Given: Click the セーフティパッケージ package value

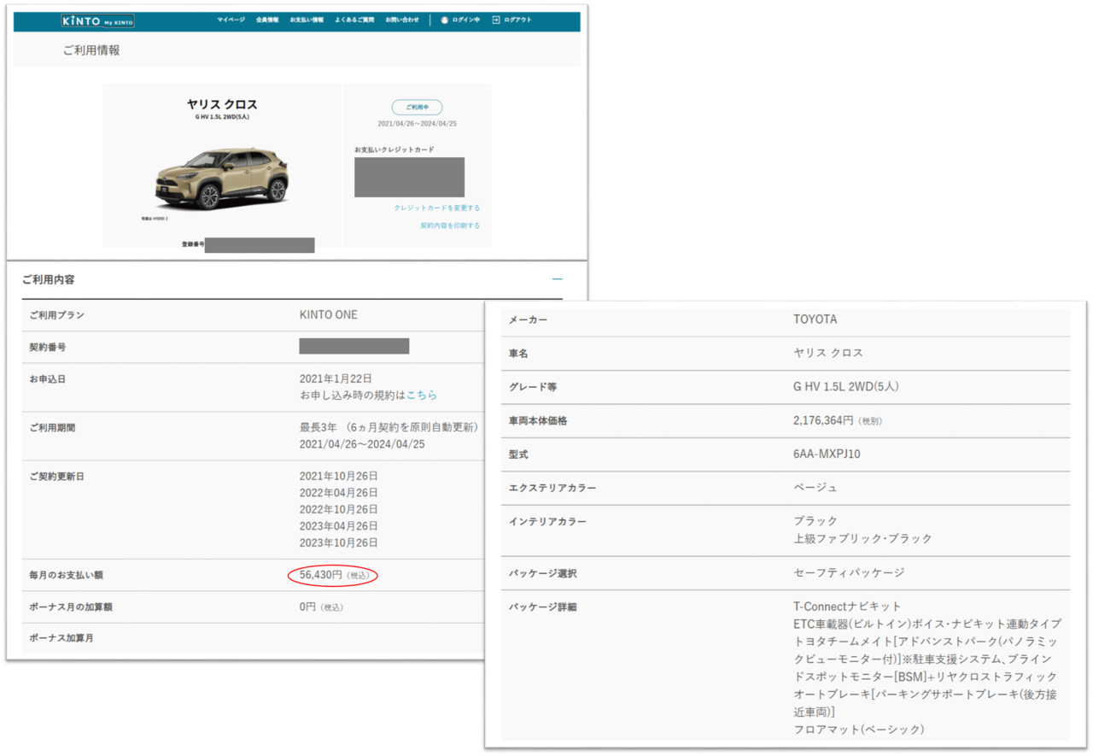Looking at the screenshot, I should (x=849, y=572).
